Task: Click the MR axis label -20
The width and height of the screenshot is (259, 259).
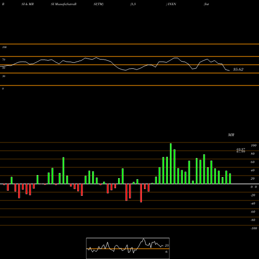Action: click(253, 195)
